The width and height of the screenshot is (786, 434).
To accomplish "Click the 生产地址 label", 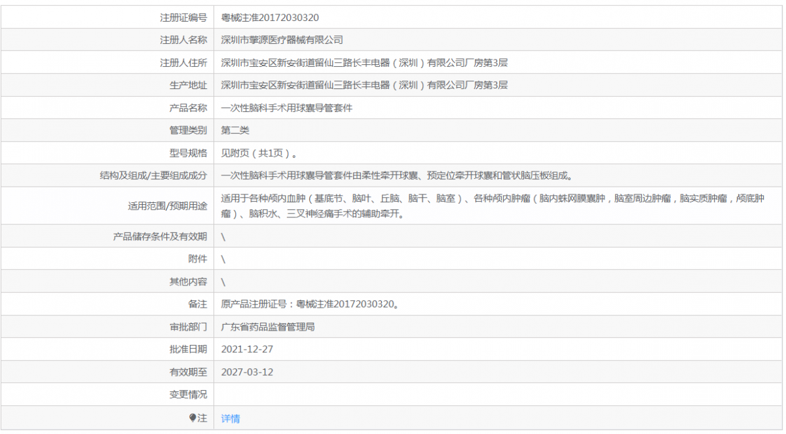I will pos(188,85).
